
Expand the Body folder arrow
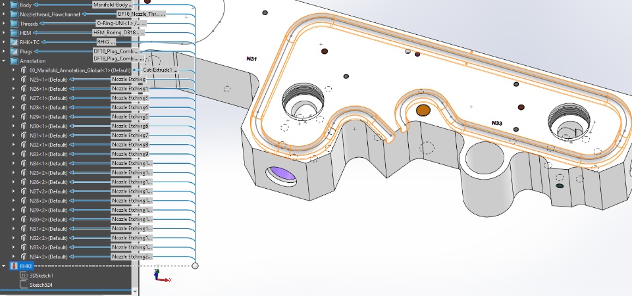[4, 5]
